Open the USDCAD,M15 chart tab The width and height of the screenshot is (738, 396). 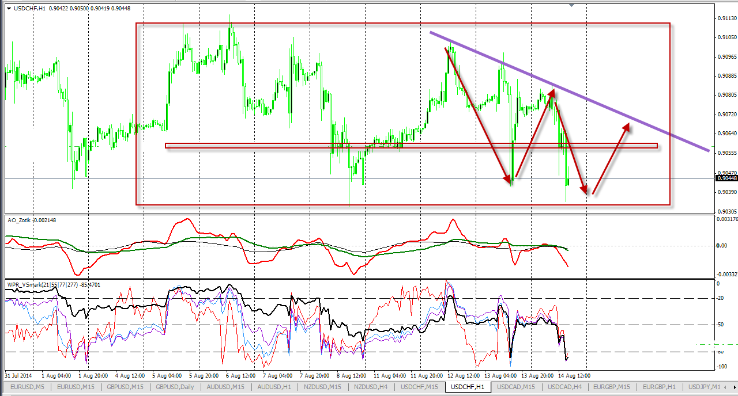click(516, 386)
